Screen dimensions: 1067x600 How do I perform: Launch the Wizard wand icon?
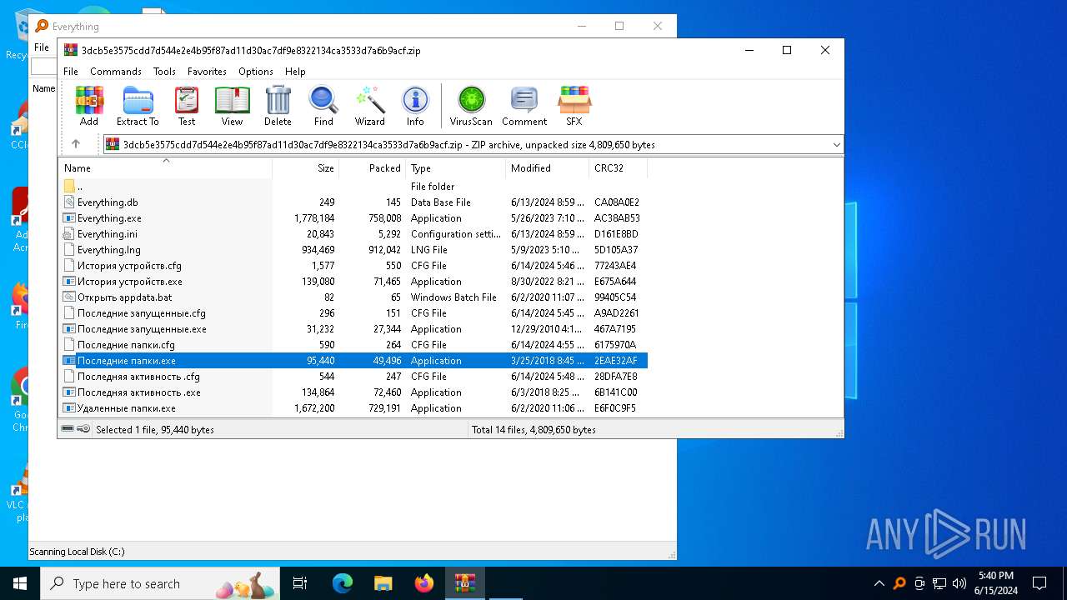point(369,106)
